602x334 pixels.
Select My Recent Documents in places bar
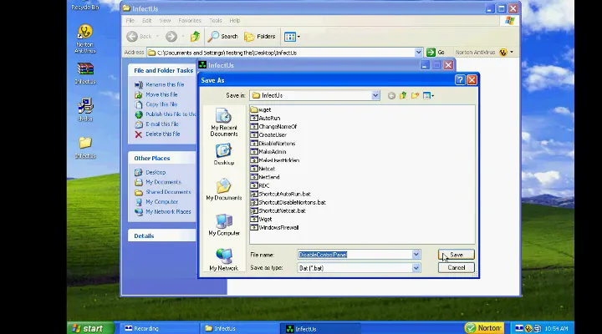224,122
